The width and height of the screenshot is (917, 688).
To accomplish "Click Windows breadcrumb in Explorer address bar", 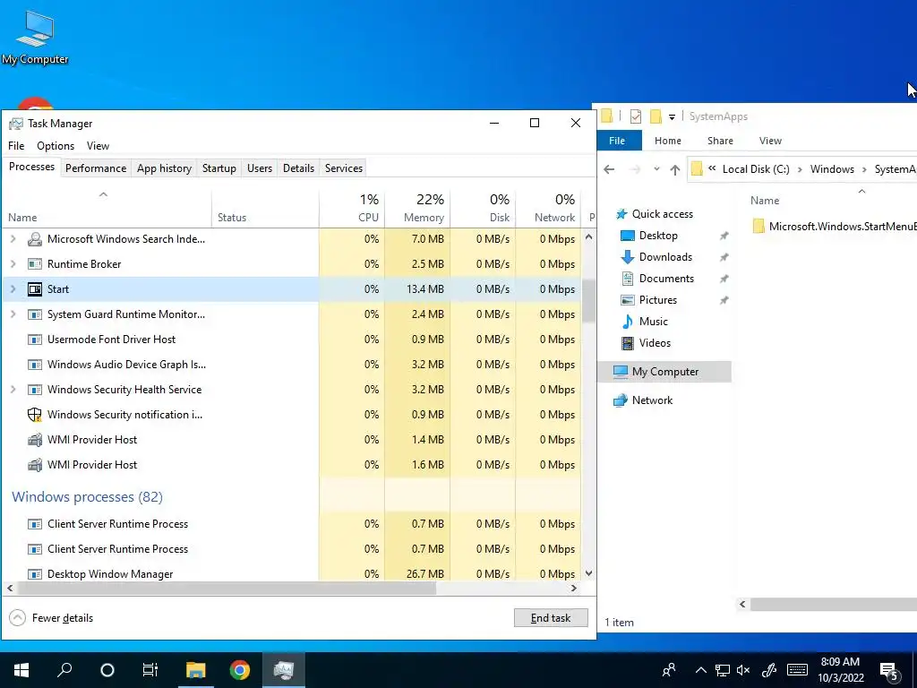I will click(x=832, y=169).
